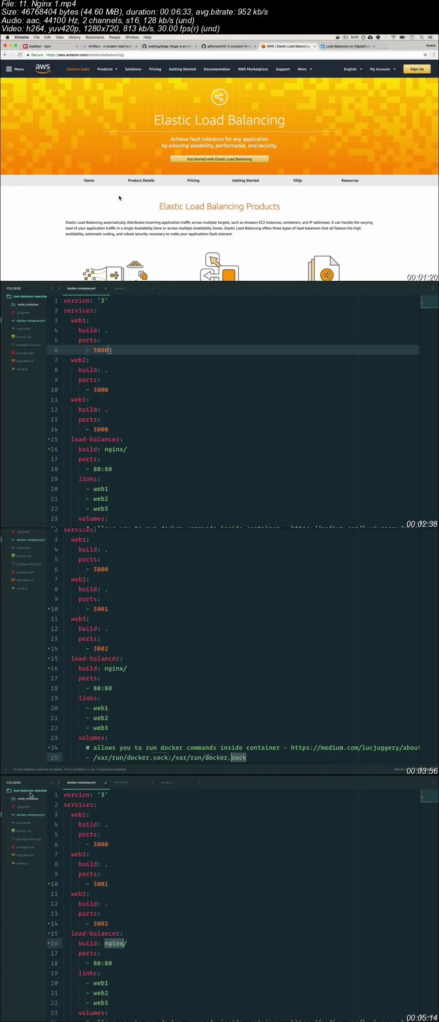
Task: Click editor back arrow in the 00:02:38 frame
Action: pos(52,289)
